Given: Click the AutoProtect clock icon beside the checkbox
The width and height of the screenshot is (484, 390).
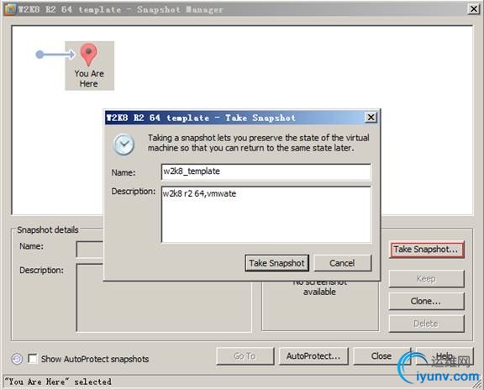Looking at the screenshot, I should pos(17,359).
